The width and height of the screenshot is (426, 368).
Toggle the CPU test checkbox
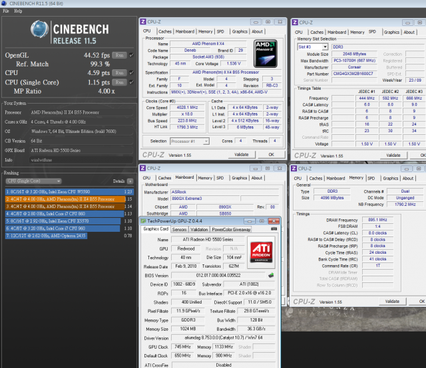click(132, 72)
